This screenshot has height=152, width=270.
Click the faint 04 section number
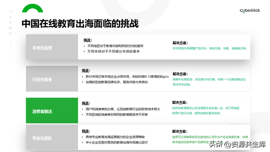click(x=11, y=11)
